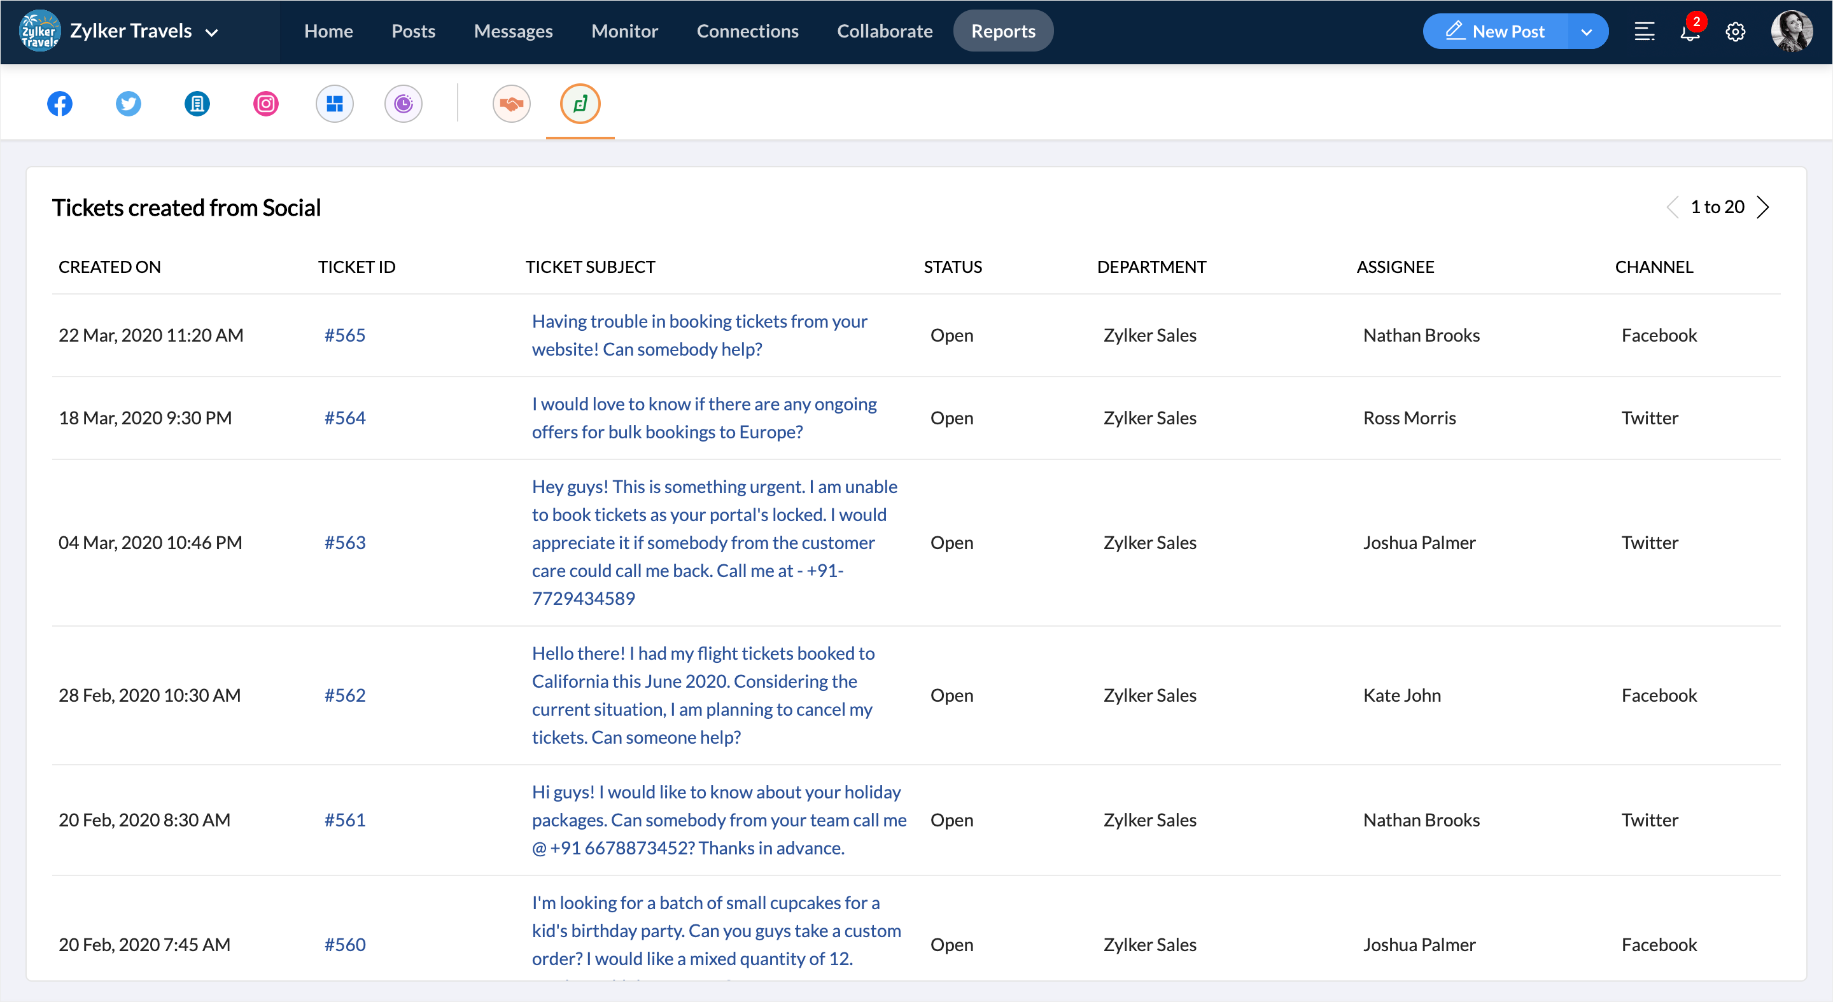Expand the New Post dropdown arrow
This screenshot has width=1833, height=1002.
click(1587, 32)
